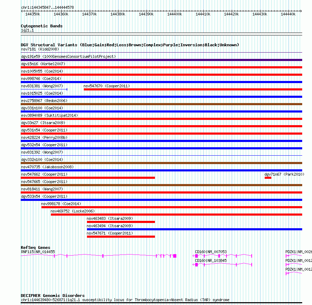This screenshot has height=305, width=312.
Task: Click the red bar under nsv547670
Action: 193,89
